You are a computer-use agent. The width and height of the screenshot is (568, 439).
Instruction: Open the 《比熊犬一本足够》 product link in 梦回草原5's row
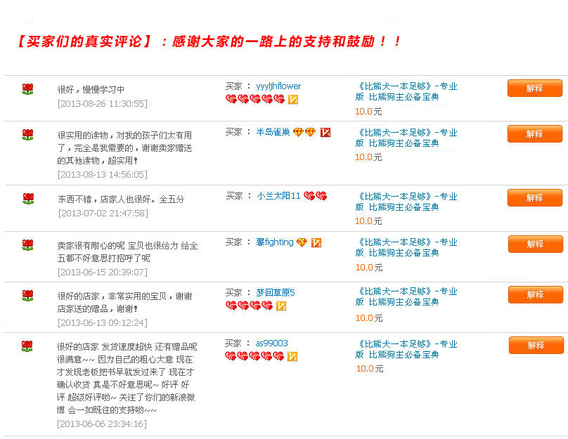[406, 296]
